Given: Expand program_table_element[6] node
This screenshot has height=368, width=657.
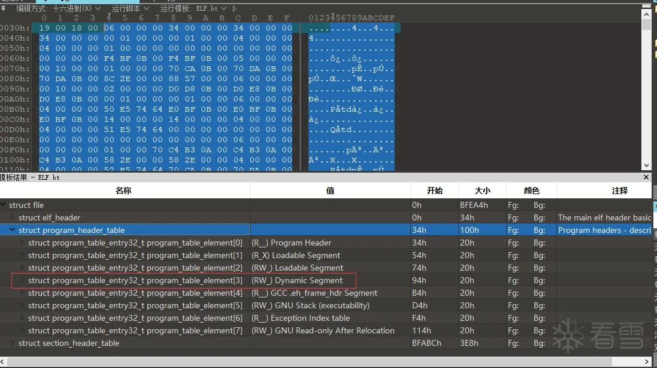Looking at the screenshot, I should (x=22, y=318).
